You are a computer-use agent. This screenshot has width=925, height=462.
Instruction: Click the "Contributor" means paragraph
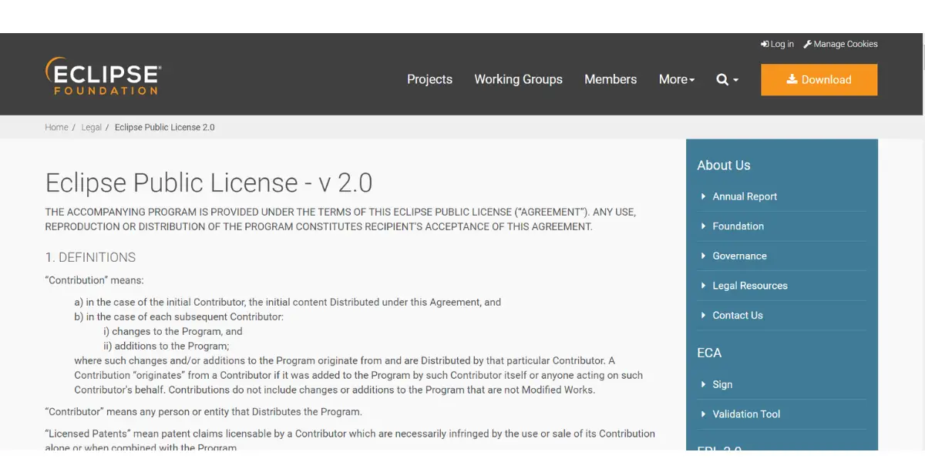click(203, 411)
